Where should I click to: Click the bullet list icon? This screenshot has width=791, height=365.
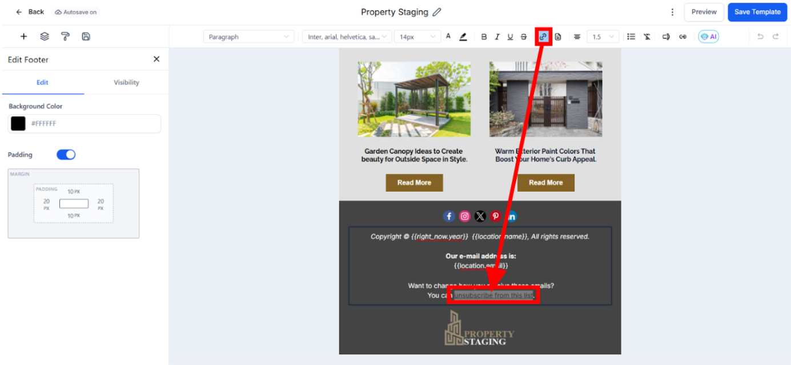[x=631, y=37]
